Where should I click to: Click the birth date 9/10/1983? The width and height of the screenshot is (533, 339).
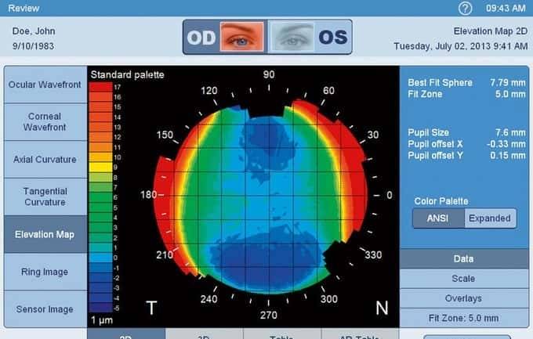pos(33,46)
